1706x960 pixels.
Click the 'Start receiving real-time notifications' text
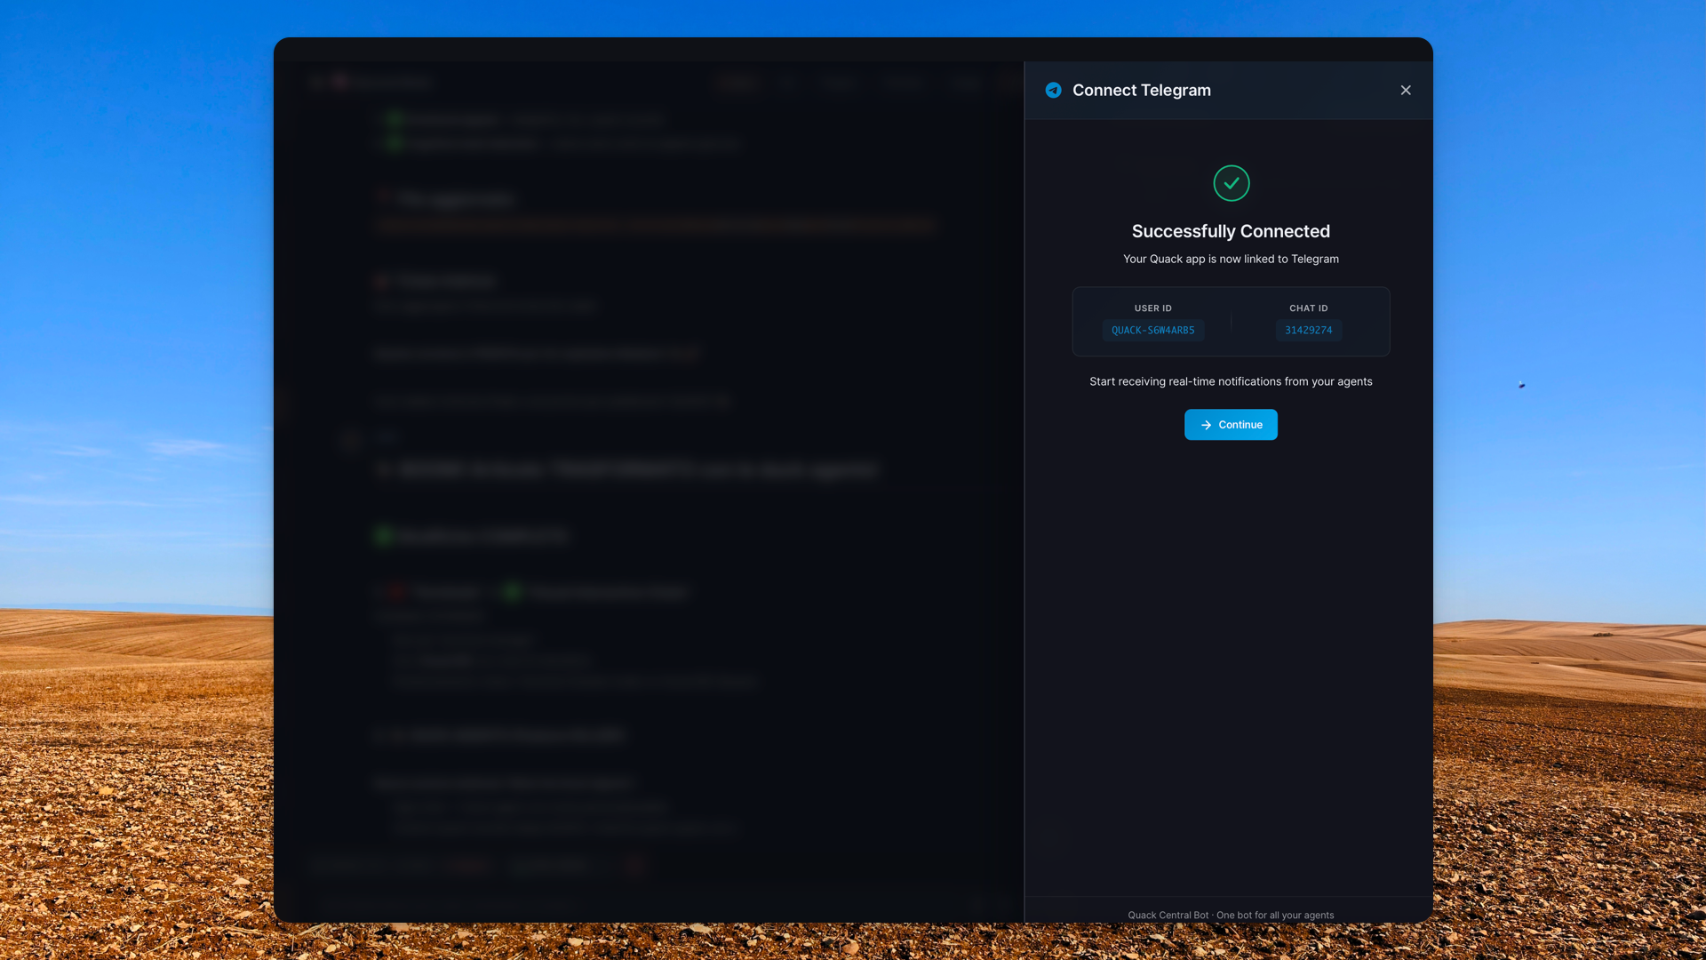tap(1231, 382)
